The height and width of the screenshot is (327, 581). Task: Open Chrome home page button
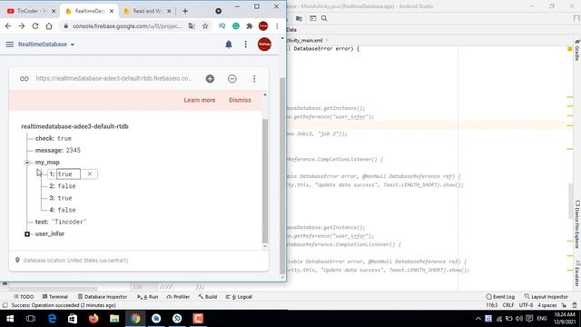tap(49, 26)
